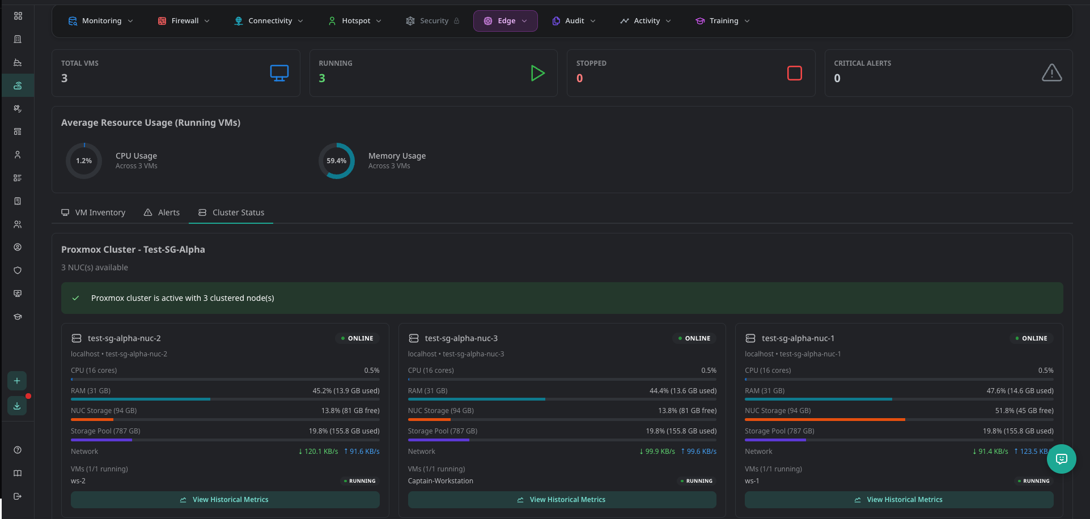Click the 120.1 KB/s download rate on nuc-2

tap(318, 452)
